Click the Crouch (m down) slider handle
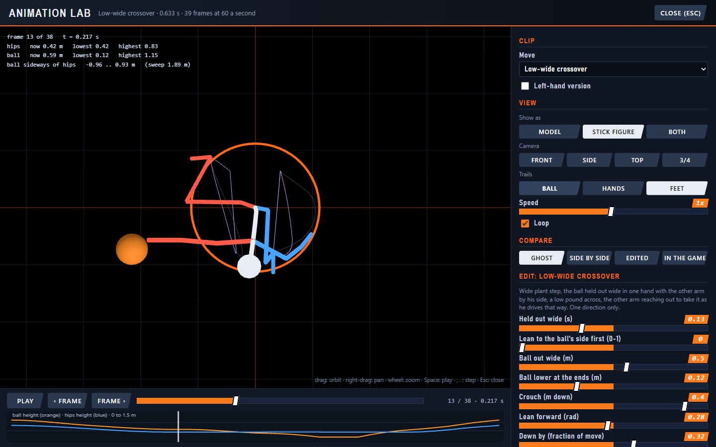Screen dimensions: 716x447 click(685, 406)
